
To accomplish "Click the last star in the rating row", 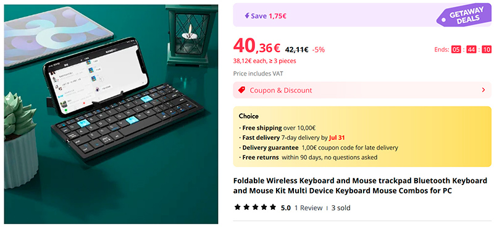I will (273, 207).
